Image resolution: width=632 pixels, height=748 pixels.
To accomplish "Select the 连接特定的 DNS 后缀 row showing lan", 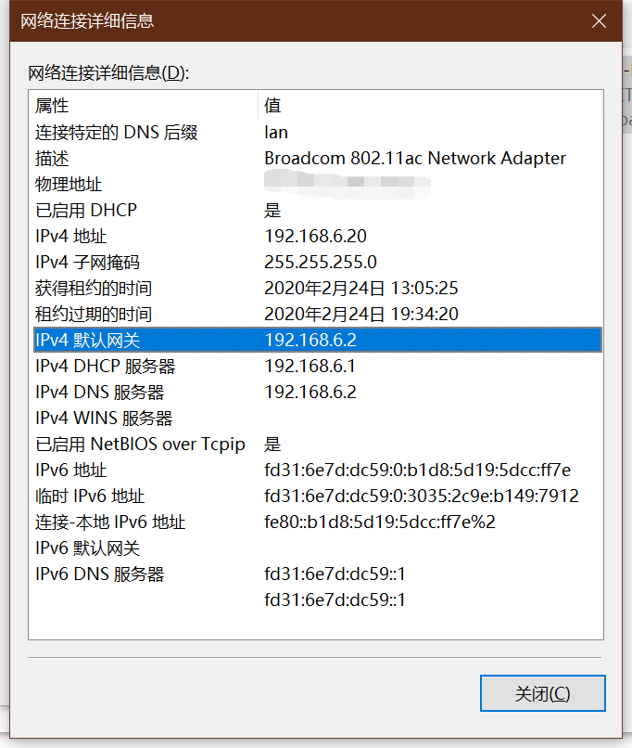I will click(185, 132).
